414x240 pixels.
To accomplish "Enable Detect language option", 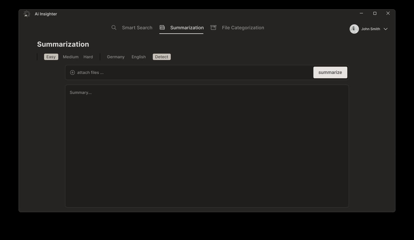I will [161, 57].
